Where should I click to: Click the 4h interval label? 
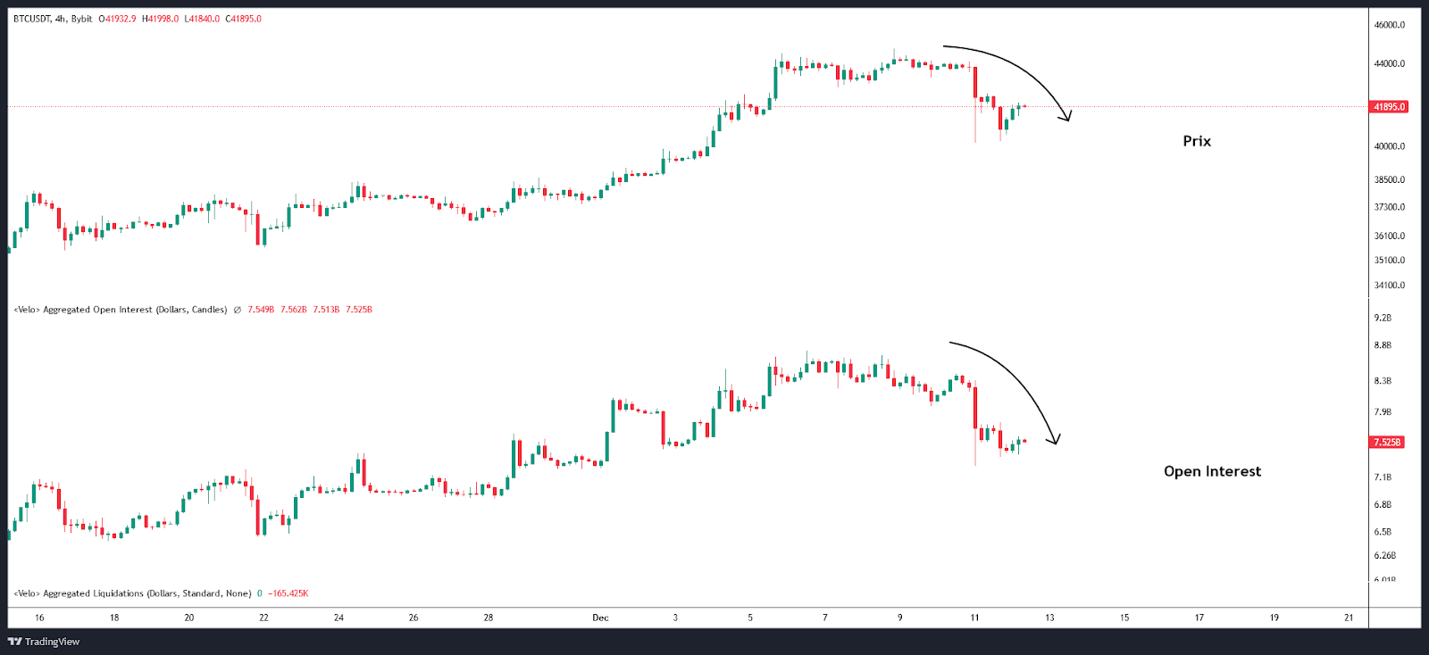point(61,19)
